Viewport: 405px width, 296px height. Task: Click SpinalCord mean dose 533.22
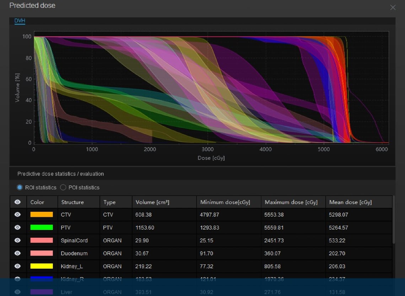337,241
